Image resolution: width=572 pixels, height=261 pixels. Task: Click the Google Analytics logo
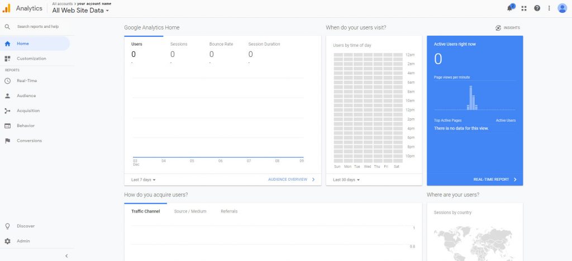[x=6, y=8]
